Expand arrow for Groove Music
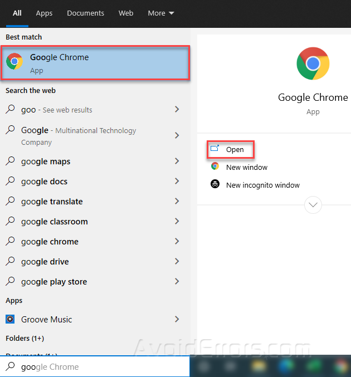Image resolution: width=351 pixels, height=377 pixels. pyautogui.click(x=177, y=319)
